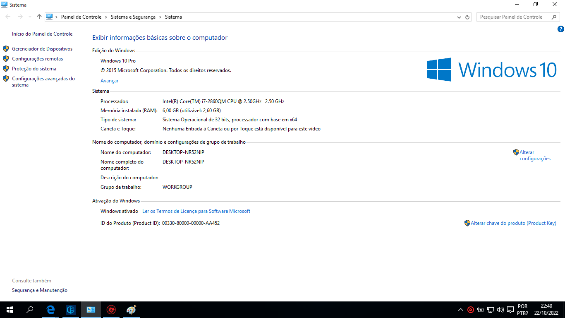Click the 2015 Microsoft Corporation copyright text
Image resolution: width=565 pixels, height=318 pixels.
[x=166, y=70]
